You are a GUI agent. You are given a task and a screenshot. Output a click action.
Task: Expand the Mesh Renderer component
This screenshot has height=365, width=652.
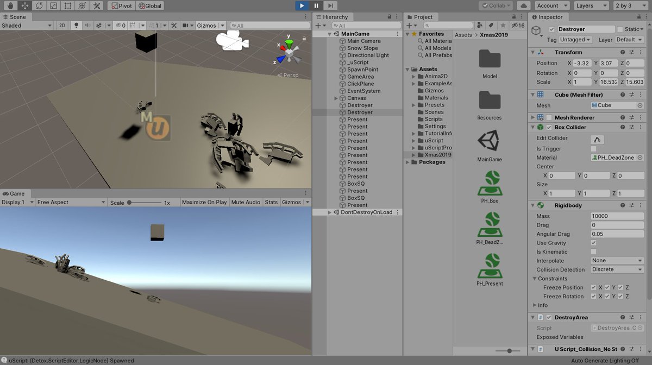pyautogui.click(x=532, y=117)
